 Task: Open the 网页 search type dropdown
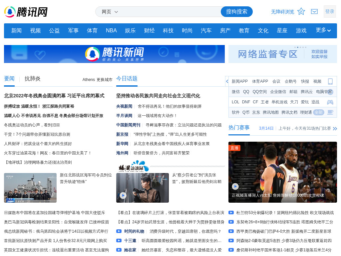[110, 12]
